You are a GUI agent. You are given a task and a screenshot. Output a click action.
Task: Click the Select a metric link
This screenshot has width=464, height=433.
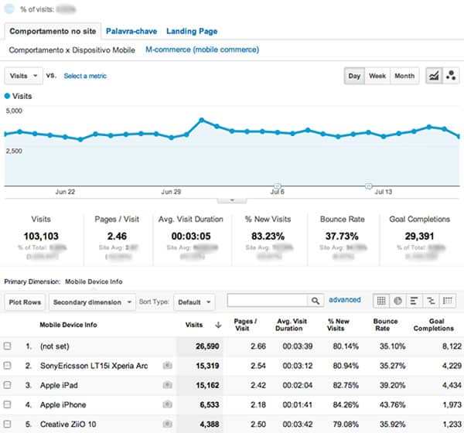tap(85, 76)
